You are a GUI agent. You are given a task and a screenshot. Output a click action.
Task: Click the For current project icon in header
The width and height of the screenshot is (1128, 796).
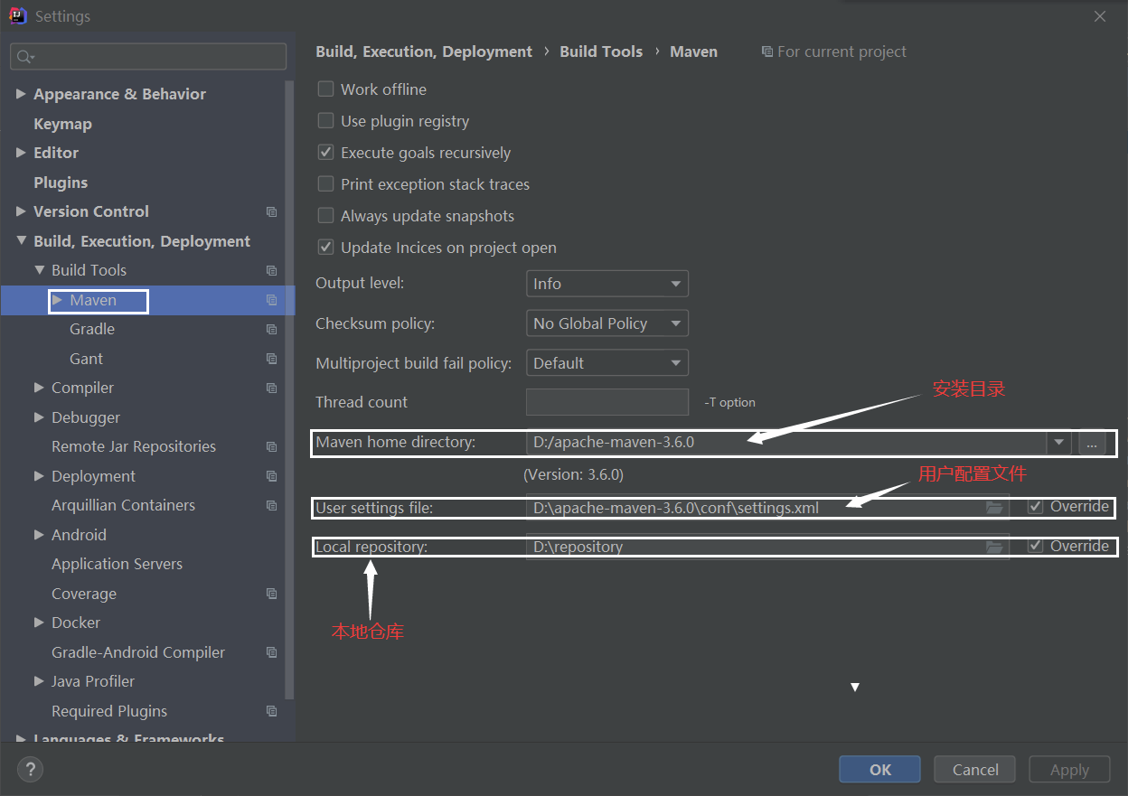[767, 52]
